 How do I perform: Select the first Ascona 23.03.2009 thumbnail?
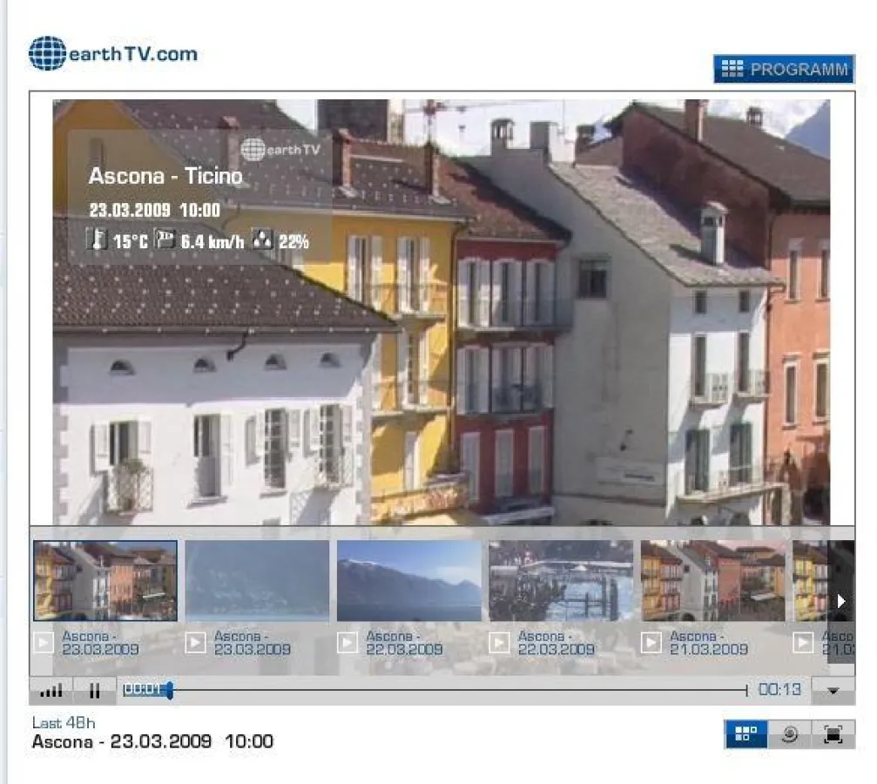[x=105, y=579]
